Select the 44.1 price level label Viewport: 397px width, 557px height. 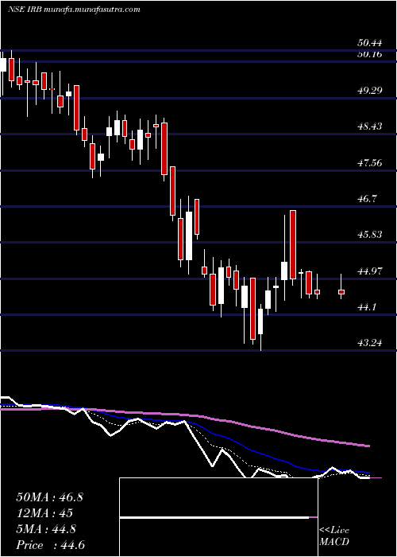[367, 307]
